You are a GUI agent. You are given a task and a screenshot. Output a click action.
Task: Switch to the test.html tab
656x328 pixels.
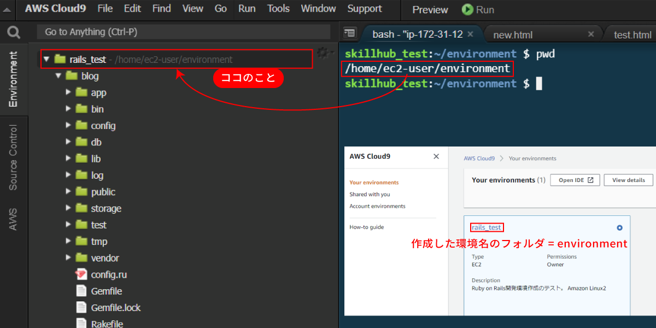631,34
